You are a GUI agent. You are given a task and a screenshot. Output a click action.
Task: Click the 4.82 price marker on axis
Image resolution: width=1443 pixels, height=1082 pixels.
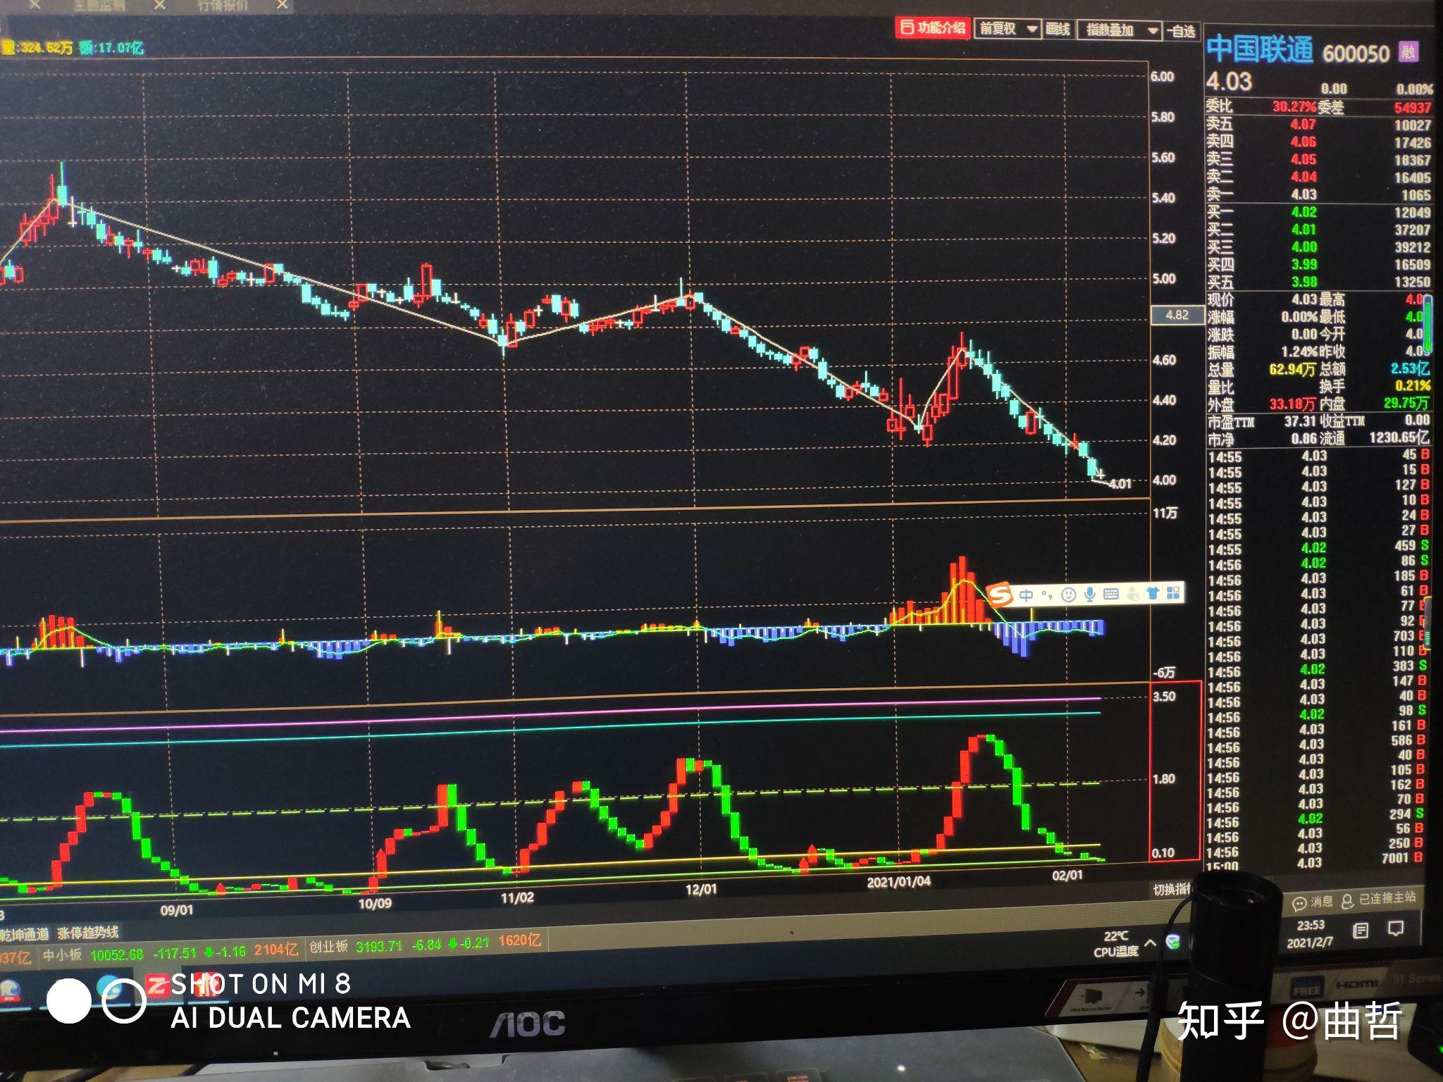[x=1177, y=315]
